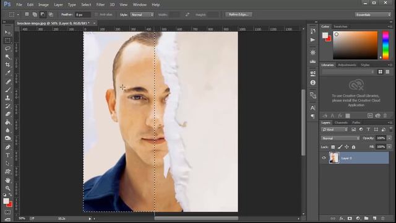Viewport: 396px width, 223px height.
Task: Choose Intersect with selection mode
Action: 51,14
